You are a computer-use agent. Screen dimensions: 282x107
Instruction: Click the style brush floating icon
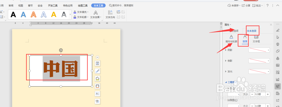(x=98, y=71)
